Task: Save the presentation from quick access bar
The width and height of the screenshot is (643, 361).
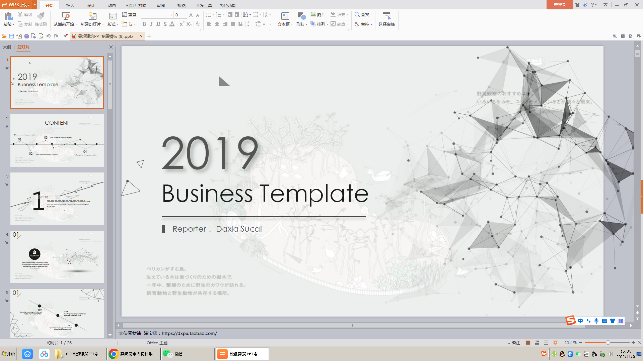Action: (x=12, y=36)
